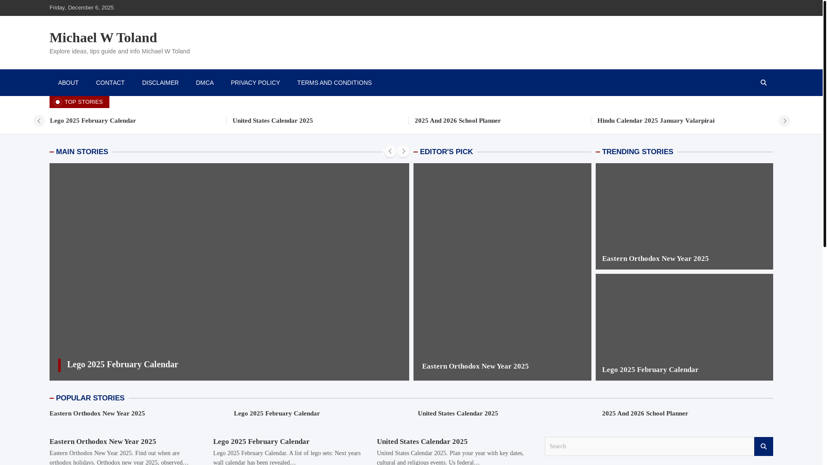Click the Michael W Toland site title
Screen dimensions: 827x465
[x=103, y=37]
